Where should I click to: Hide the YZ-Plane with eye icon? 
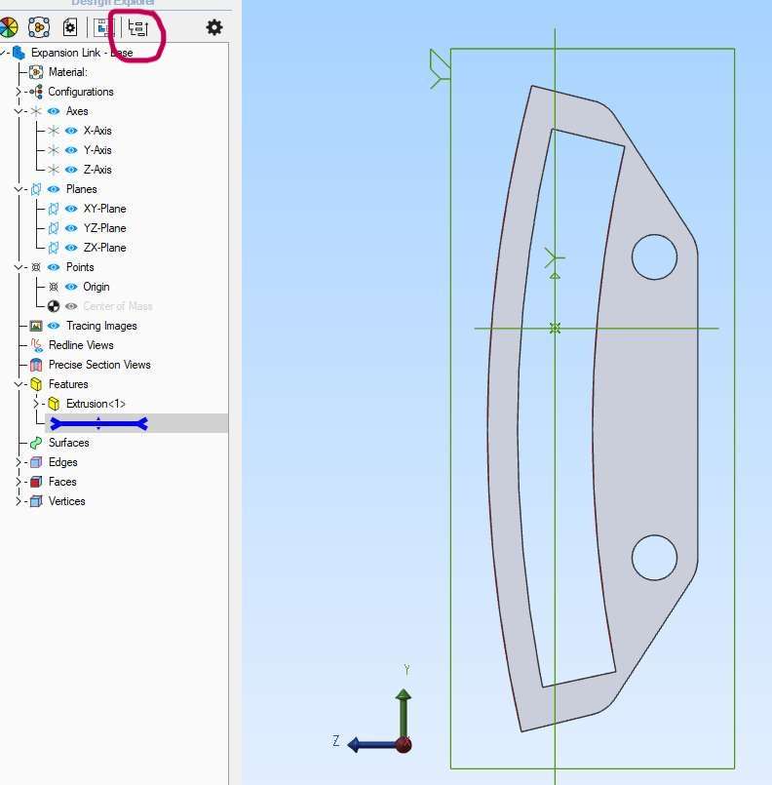pos(71,228)
